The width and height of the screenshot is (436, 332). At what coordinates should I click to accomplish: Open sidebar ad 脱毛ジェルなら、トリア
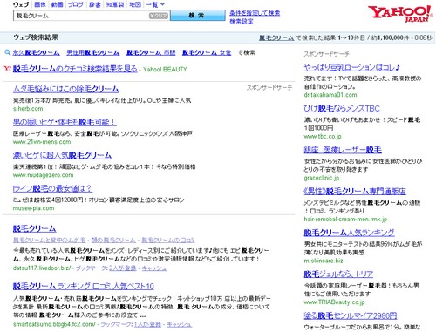pyautogui.click(x=338, y=274)
